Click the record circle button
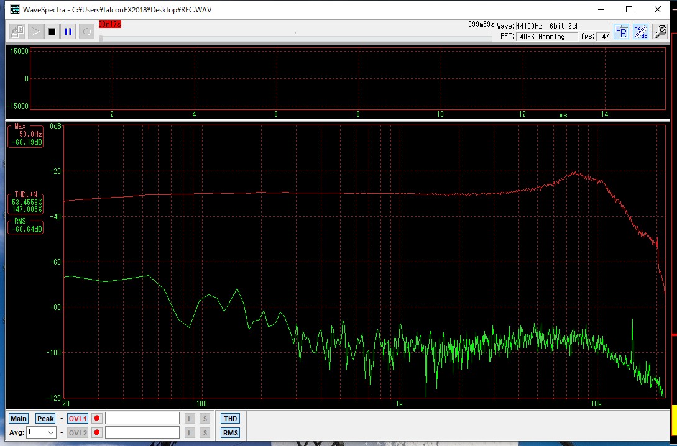Viewport: 677px width, 446px height. [86, 32]
